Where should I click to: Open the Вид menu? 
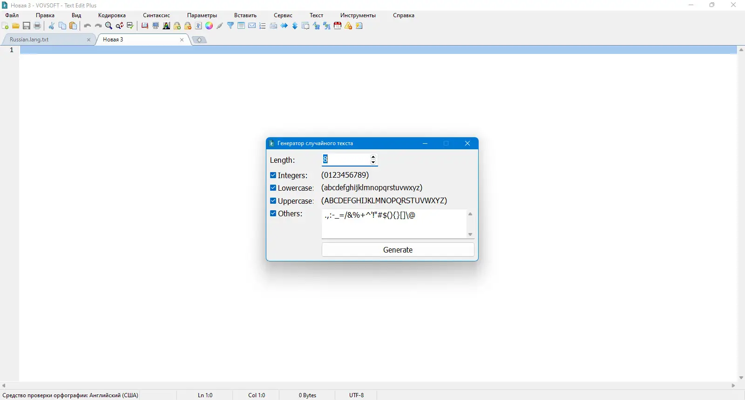76,15
